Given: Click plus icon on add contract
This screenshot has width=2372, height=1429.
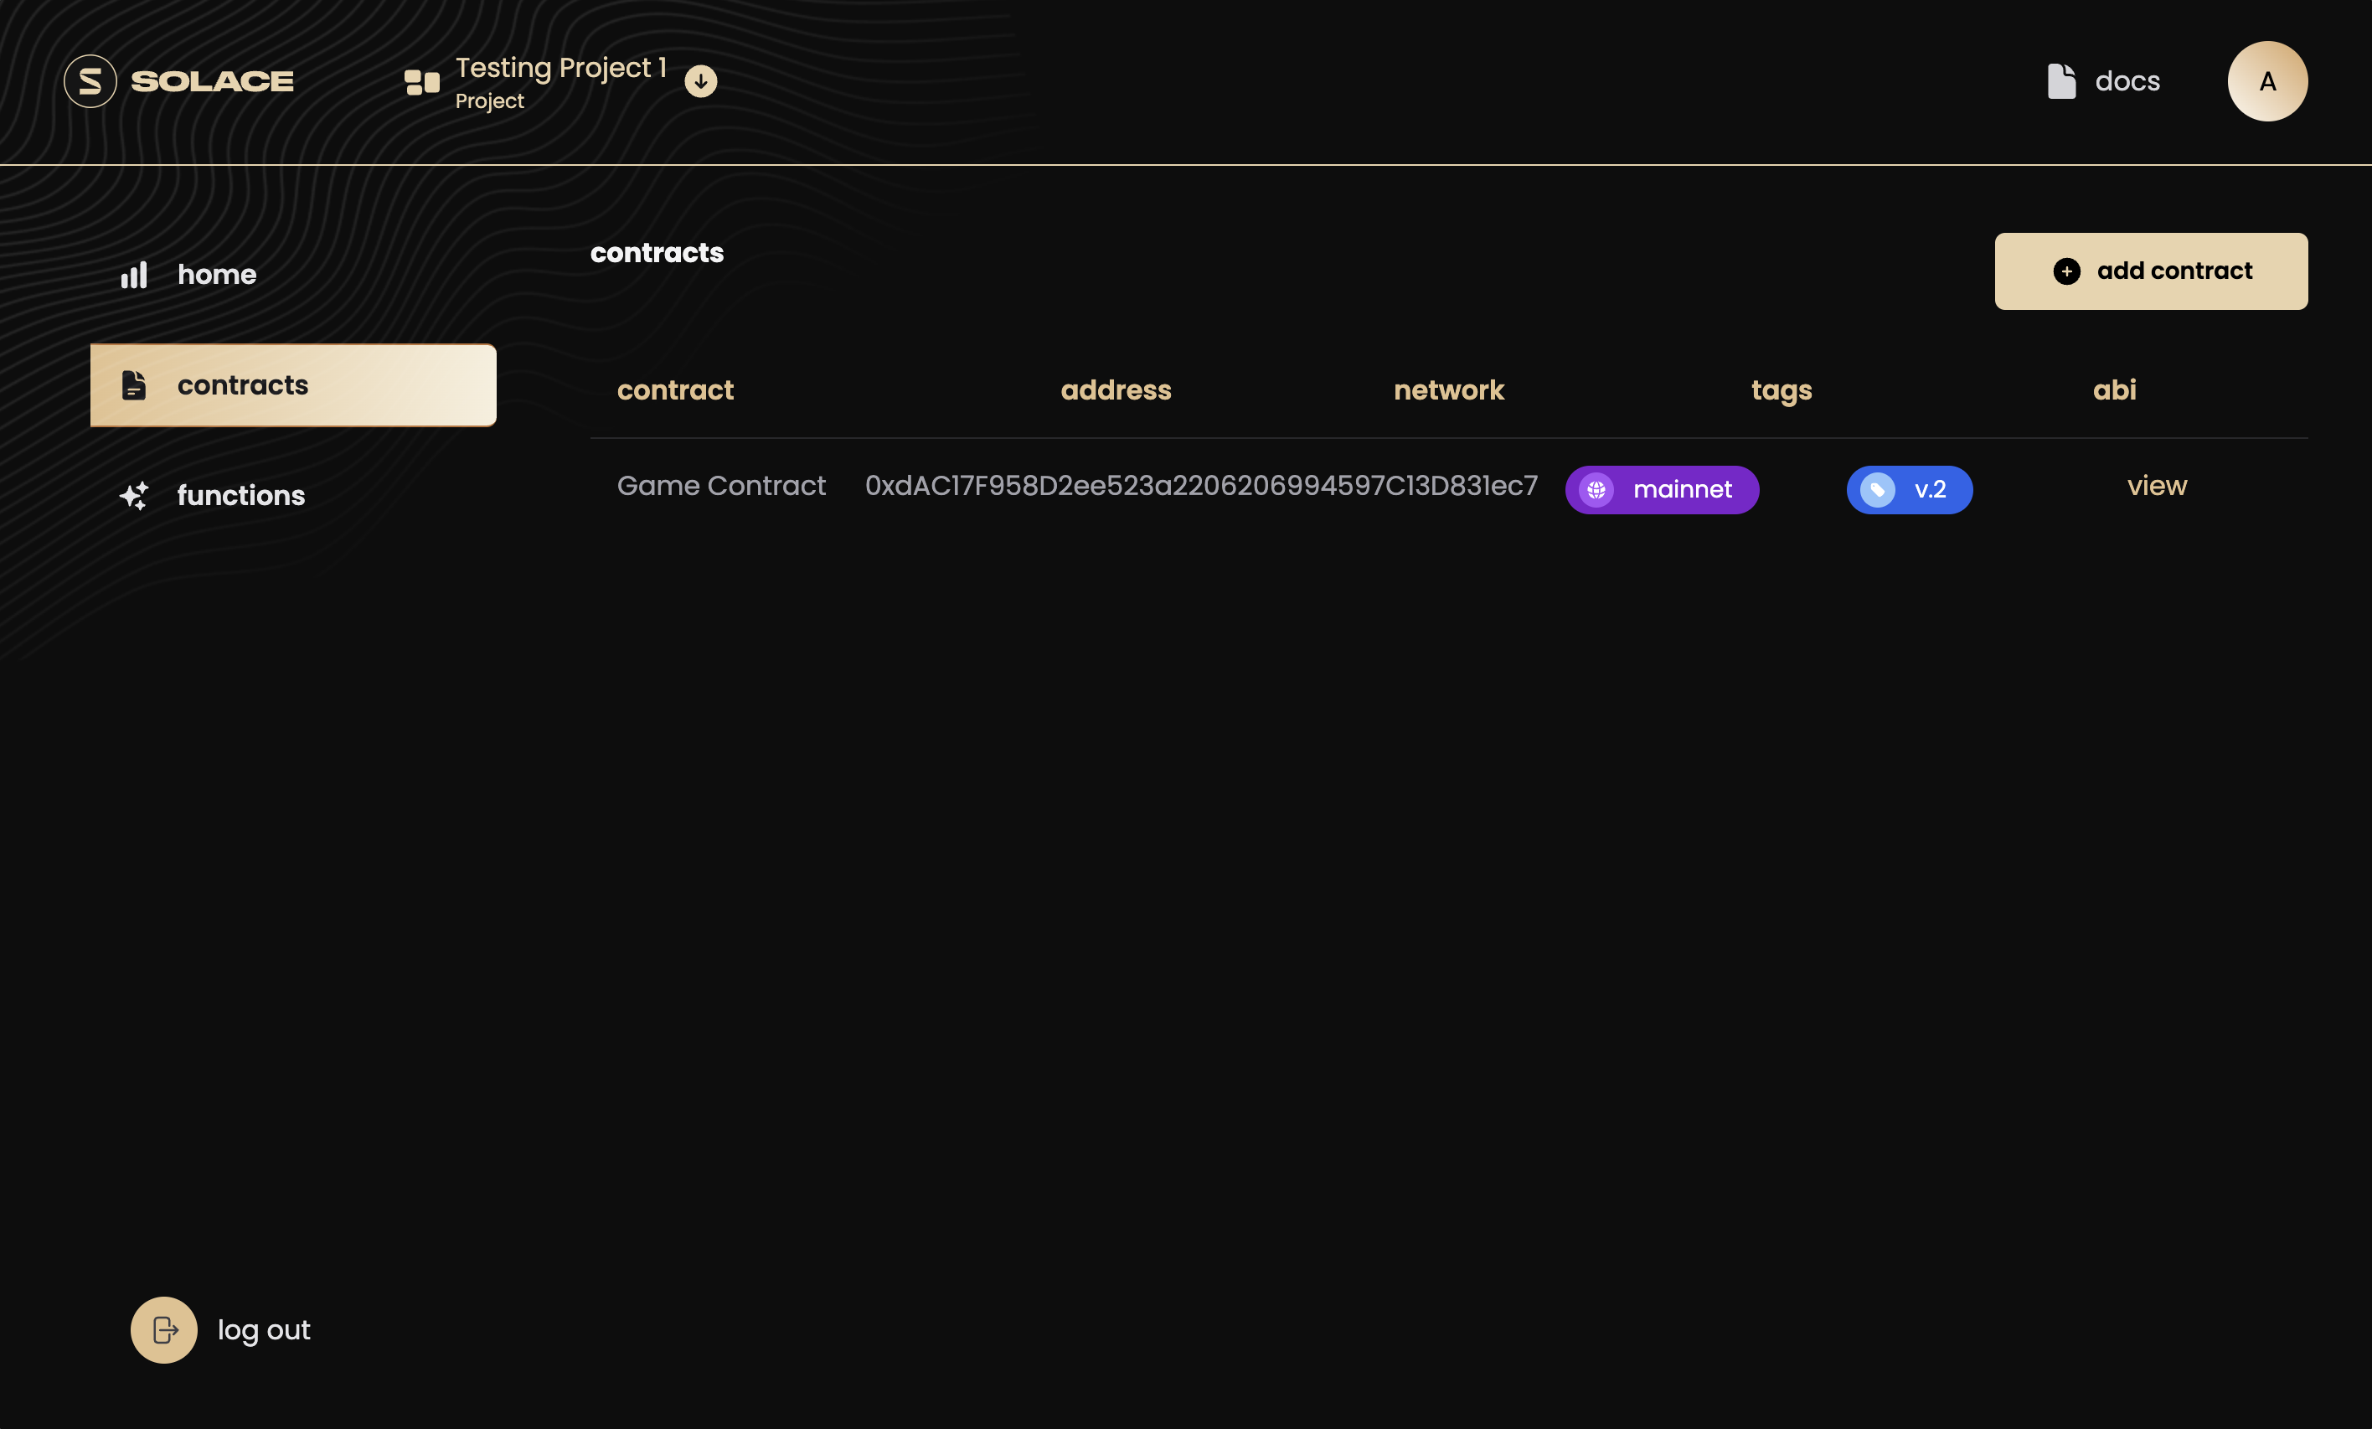Looking at the screenshot, I should pyautogui.click(x=2066, y=271).
